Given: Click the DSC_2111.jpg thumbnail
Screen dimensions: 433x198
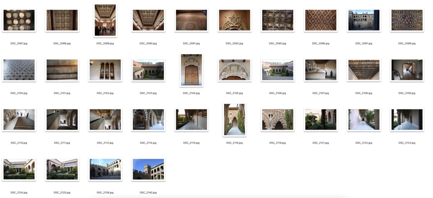Looking at the screenshot, I should (x=62, y=119).
